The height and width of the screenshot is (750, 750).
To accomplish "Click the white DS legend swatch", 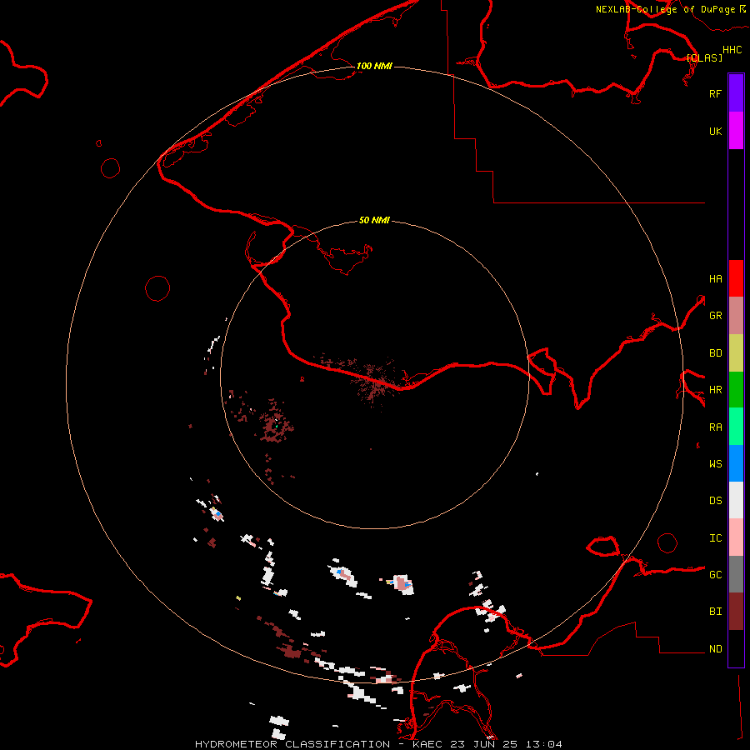I will [736, 500].
